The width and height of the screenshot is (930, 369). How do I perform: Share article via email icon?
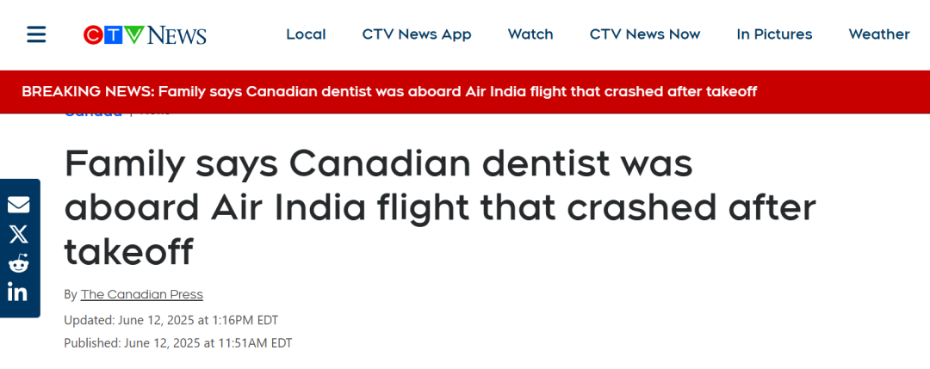tap(18, 205)
